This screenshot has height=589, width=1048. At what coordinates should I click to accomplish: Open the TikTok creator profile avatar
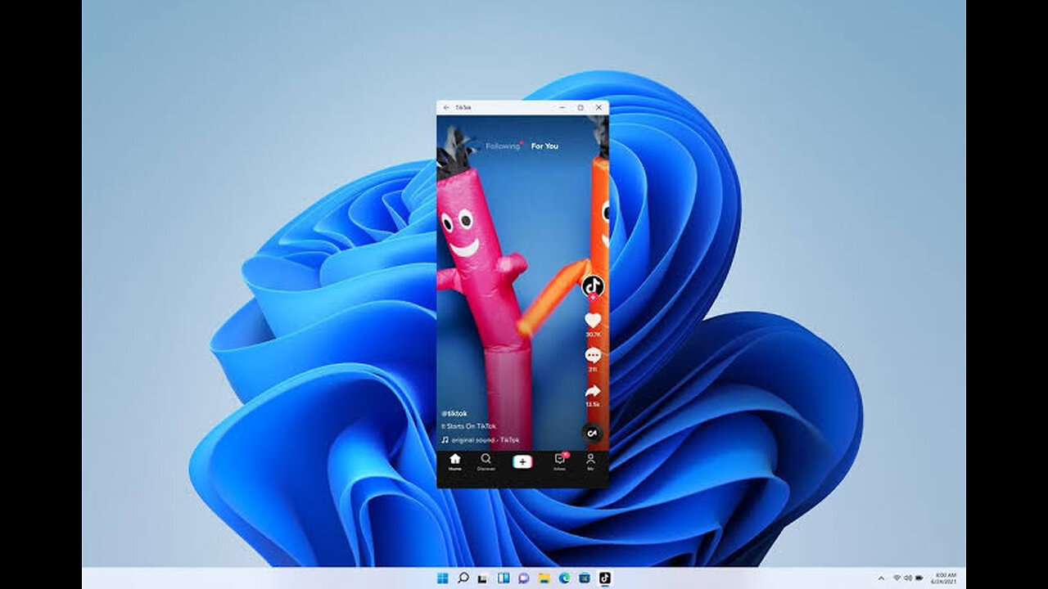coord(593,286)
